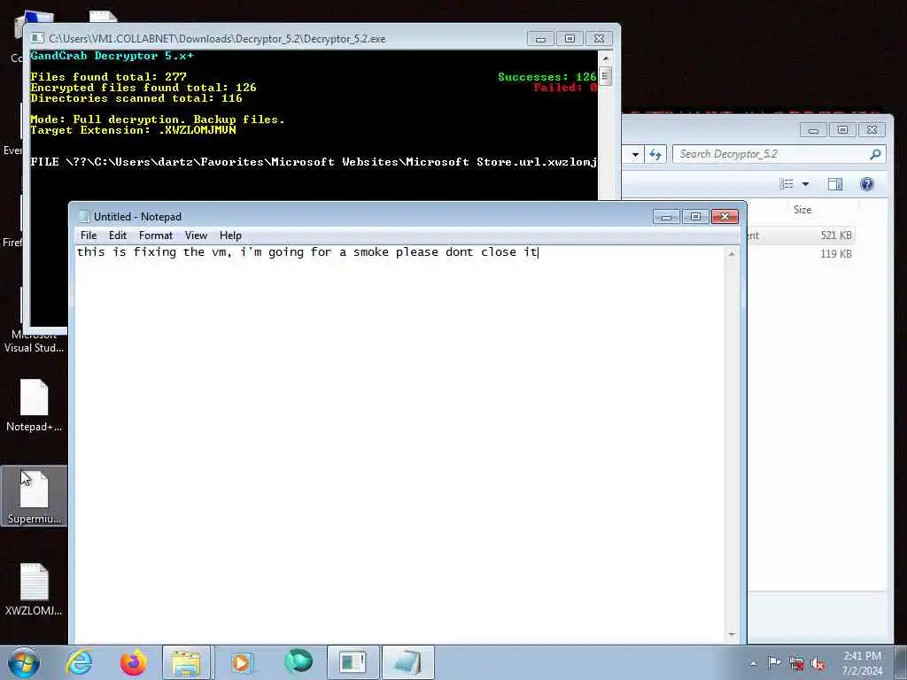Screen dimensions: 907x680
Task: Open the Notepad Edit menu
Action: tap(118, 236)
